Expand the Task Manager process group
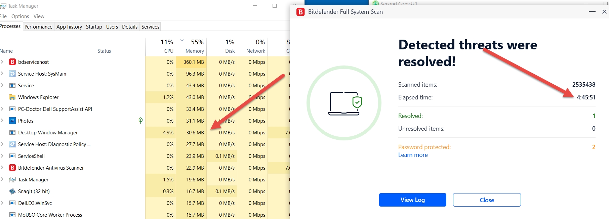 [2, 179]
